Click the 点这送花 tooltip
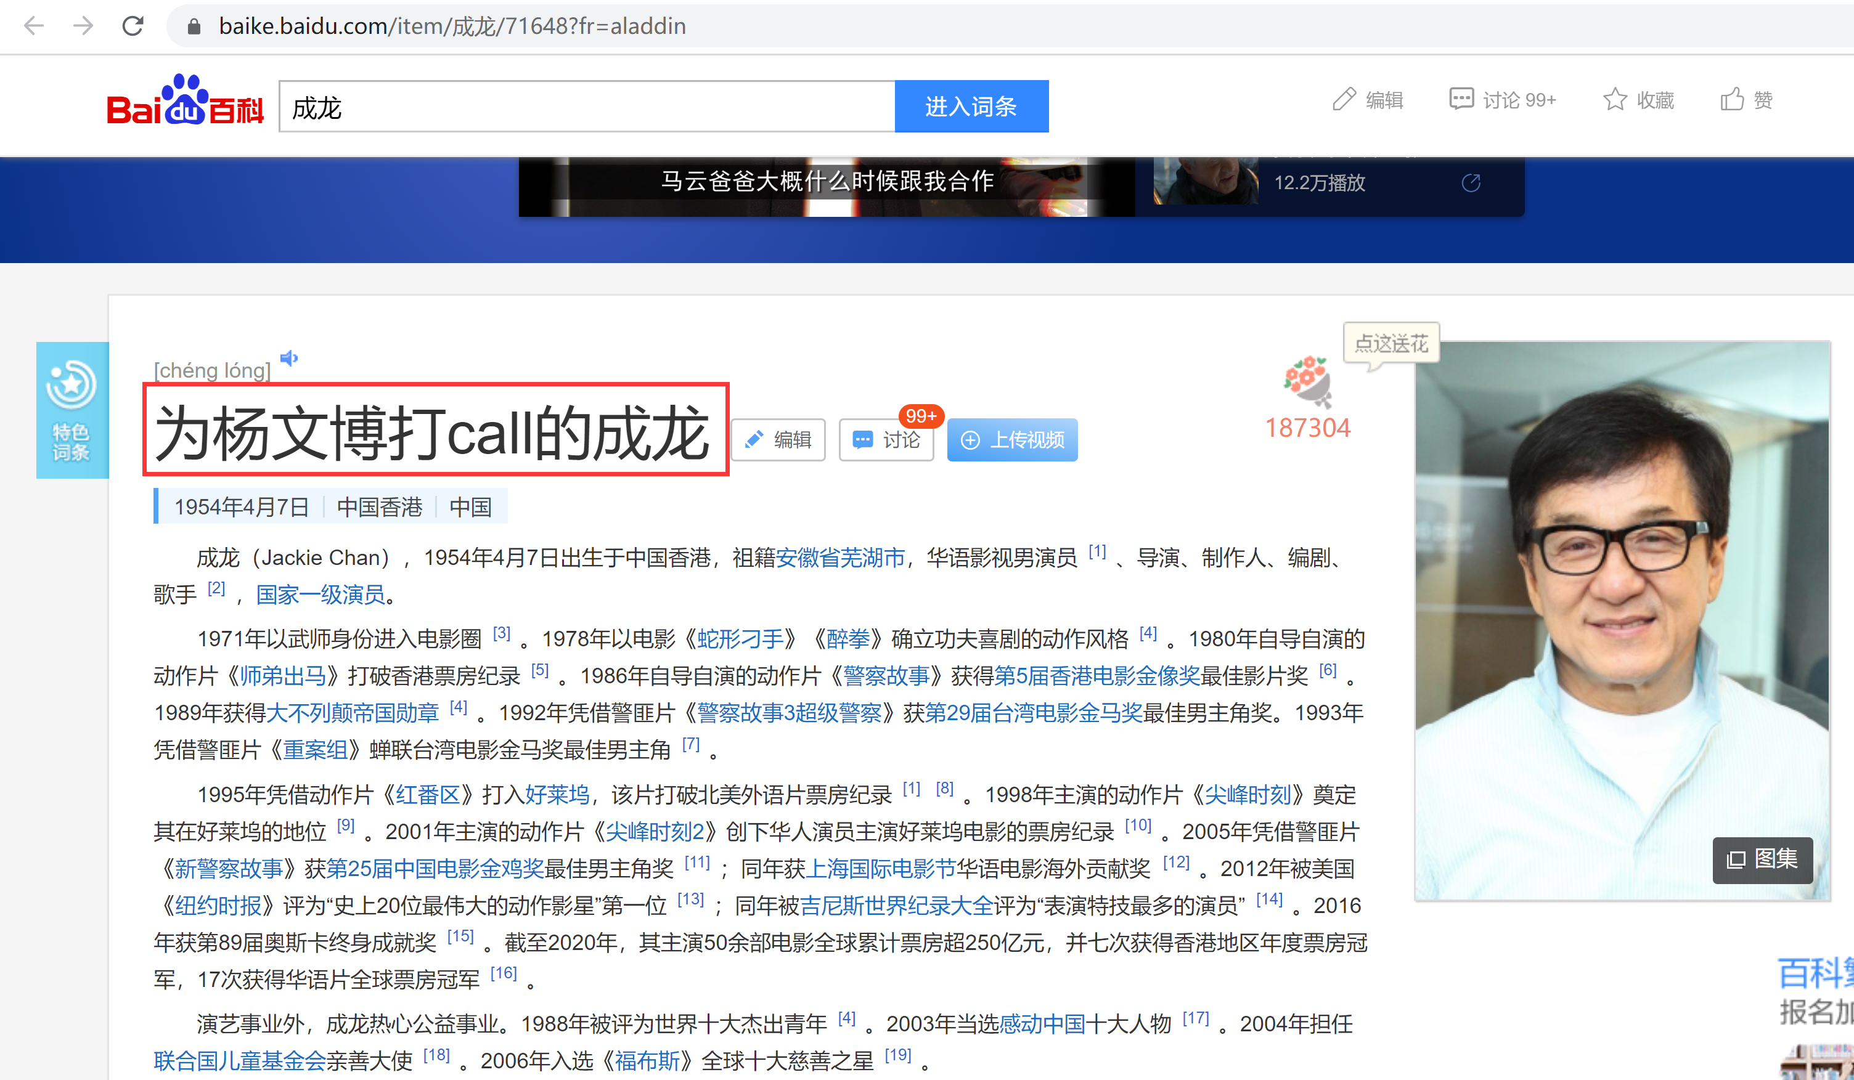Screen dimensions: 1854x1080 click(x=1391, y=343)
